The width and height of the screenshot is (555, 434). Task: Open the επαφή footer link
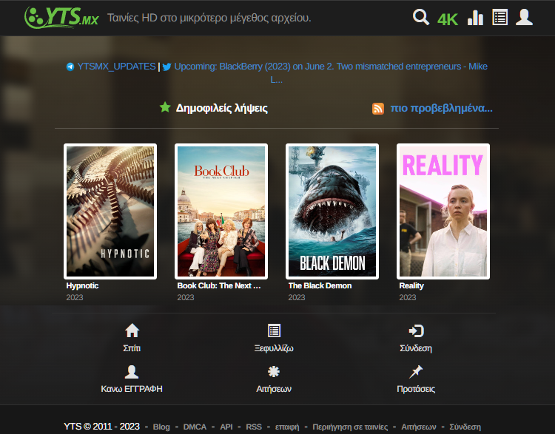[287, 427]
